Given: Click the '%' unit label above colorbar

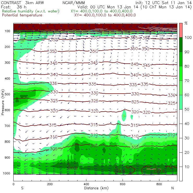Looking at the screenshot, I should (x=186, y=23).
